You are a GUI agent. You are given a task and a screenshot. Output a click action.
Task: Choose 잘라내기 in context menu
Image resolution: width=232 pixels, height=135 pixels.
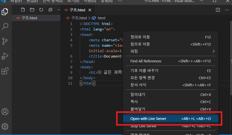click(170, 95)
